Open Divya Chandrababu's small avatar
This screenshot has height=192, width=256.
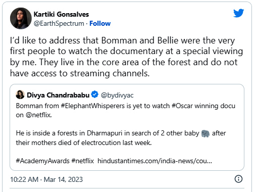click(x=20, y=94)
